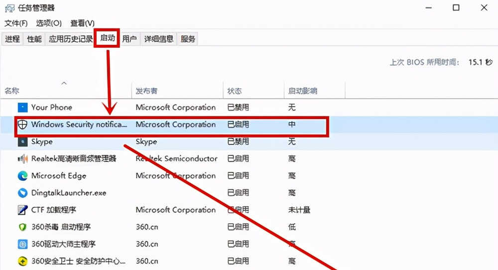Open the 查看(V) menu
The height and width of the screenshot is (270, 498).
(82, 23)
